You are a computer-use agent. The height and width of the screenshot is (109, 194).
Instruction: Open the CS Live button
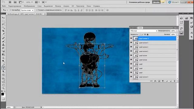(x=173, y=2)
